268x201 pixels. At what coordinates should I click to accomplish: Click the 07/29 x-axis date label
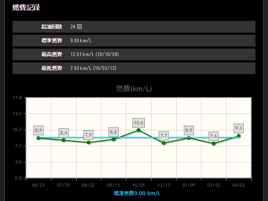[x=64, y=185]
